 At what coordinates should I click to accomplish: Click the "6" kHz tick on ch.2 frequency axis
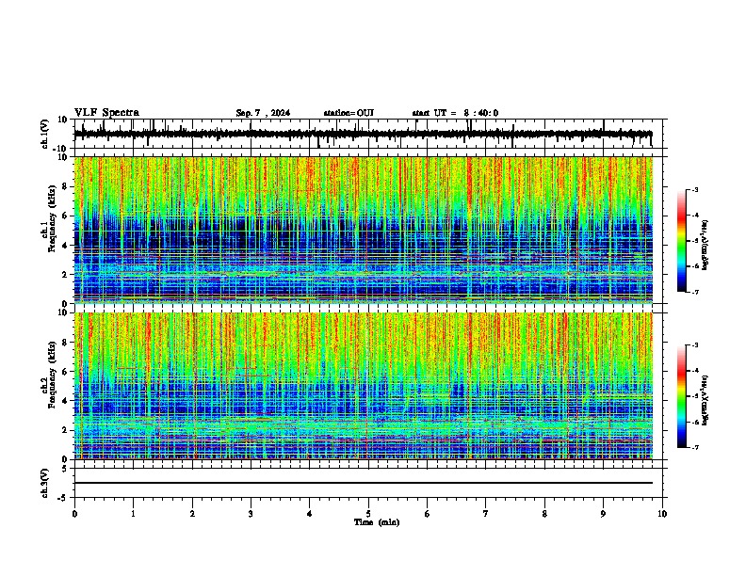click(x=66, y=372)
